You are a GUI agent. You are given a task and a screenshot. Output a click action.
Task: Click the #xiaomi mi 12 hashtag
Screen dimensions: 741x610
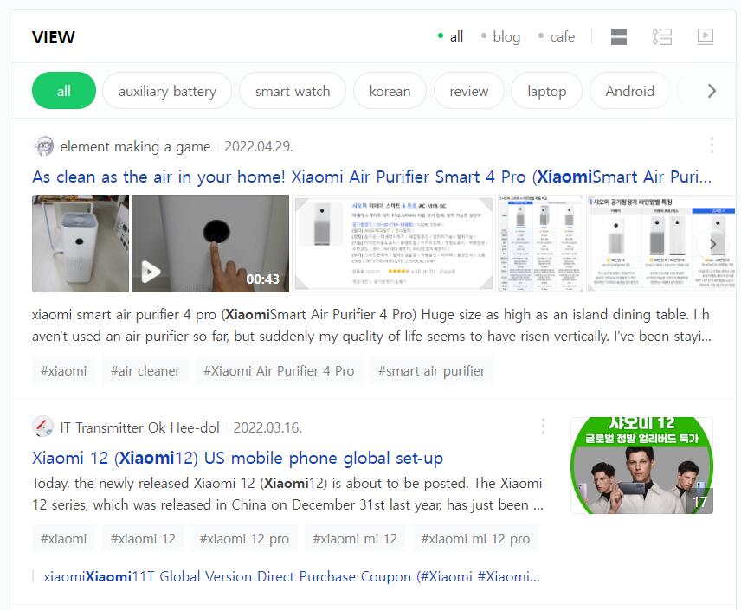pyautogui.click(x=355, y=539)
